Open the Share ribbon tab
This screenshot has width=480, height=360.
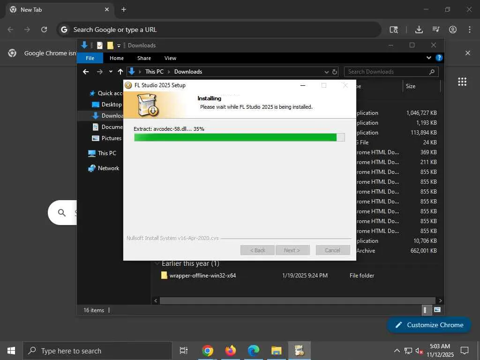[144, 58]
